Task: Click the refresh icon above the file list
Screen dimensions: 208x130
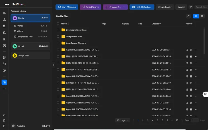Action: [189, 16]
